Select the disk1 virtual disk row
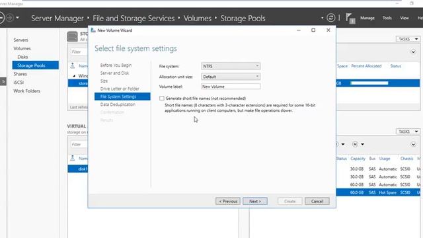This screenshot has width=423, height=238. click(x=78, y=169)
